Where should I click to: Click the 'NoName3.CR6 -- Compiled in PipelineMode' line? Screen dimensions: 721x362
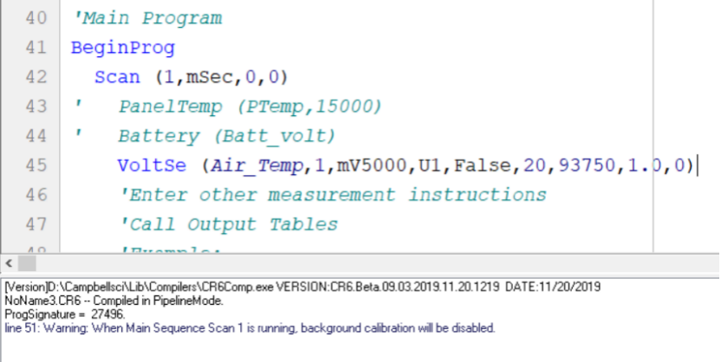point(114,301)
